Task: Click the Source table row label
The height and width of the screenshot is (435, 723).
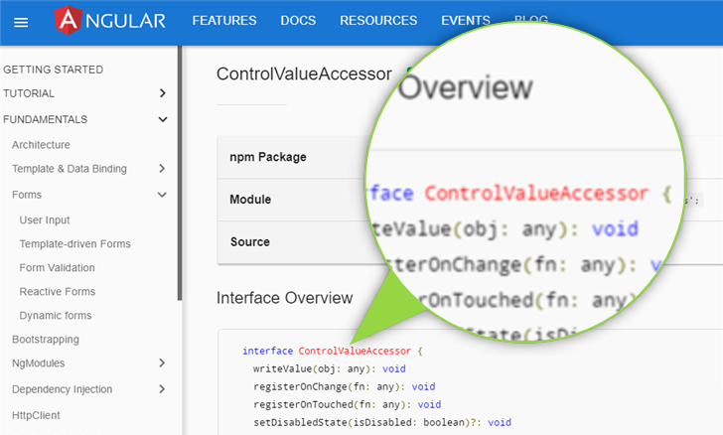Action: click(250, 241)
